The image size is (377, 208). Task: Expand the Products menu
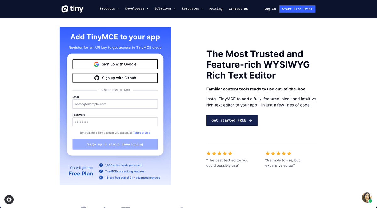109,9
